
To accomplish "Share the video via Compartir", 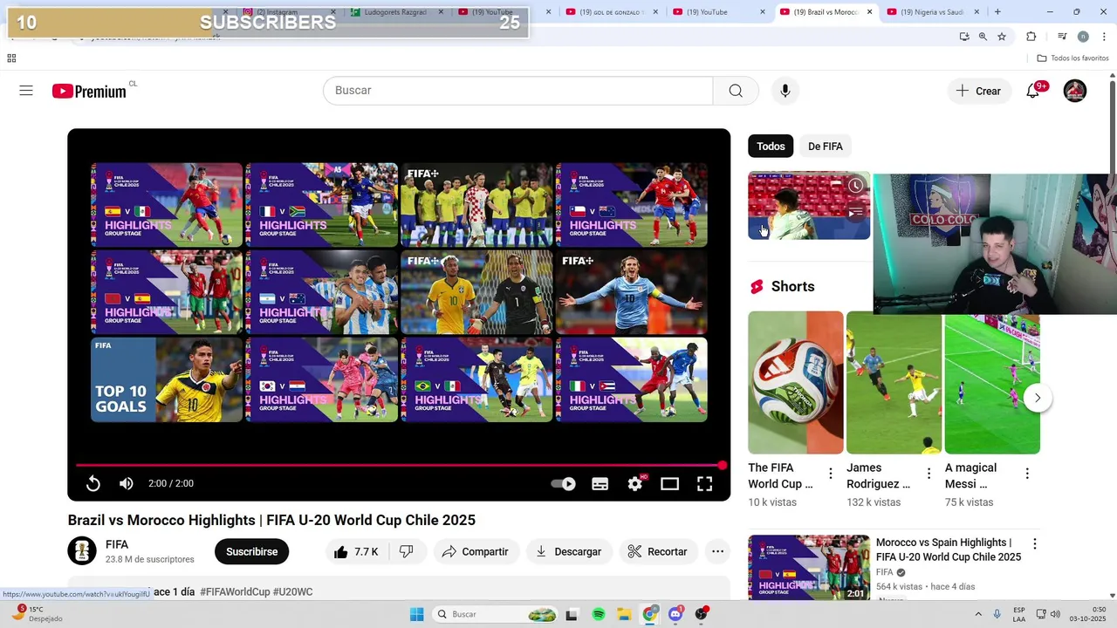I will coord(475,551).
